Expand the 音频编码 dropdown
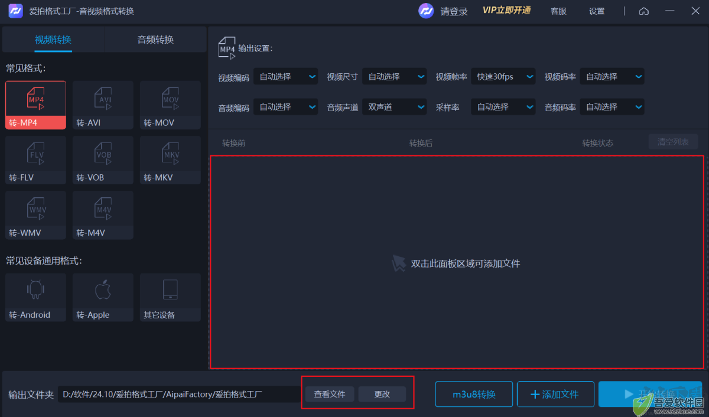Viewport: 709px width, 417px height. (285, 107)
